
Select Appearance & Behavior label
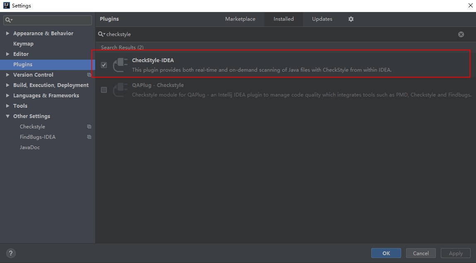coord(43,34)
